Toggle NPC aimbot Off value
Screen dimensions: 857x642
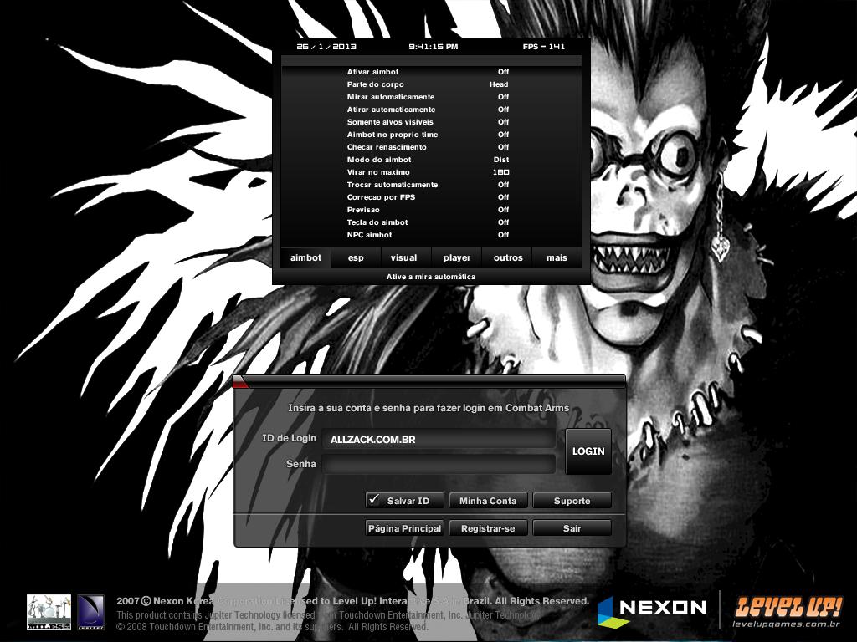503,235
